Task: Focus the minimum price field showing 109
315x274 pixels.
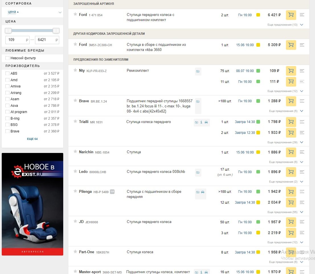Action: [17, 40]
